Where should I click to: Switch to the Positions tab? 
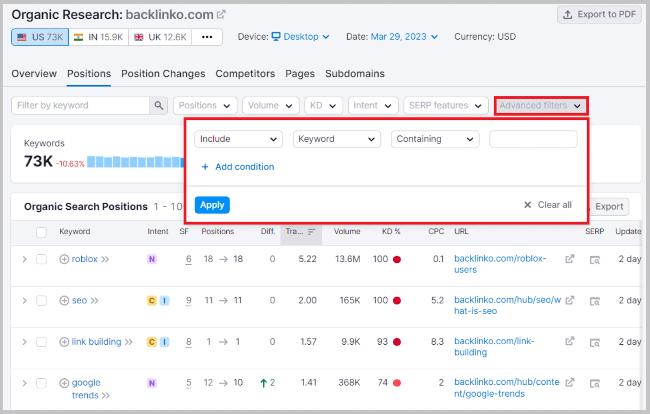89,74
